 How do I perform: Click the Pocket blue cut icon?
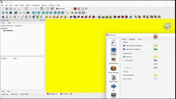pyautogui.click(x=71, y=17)
